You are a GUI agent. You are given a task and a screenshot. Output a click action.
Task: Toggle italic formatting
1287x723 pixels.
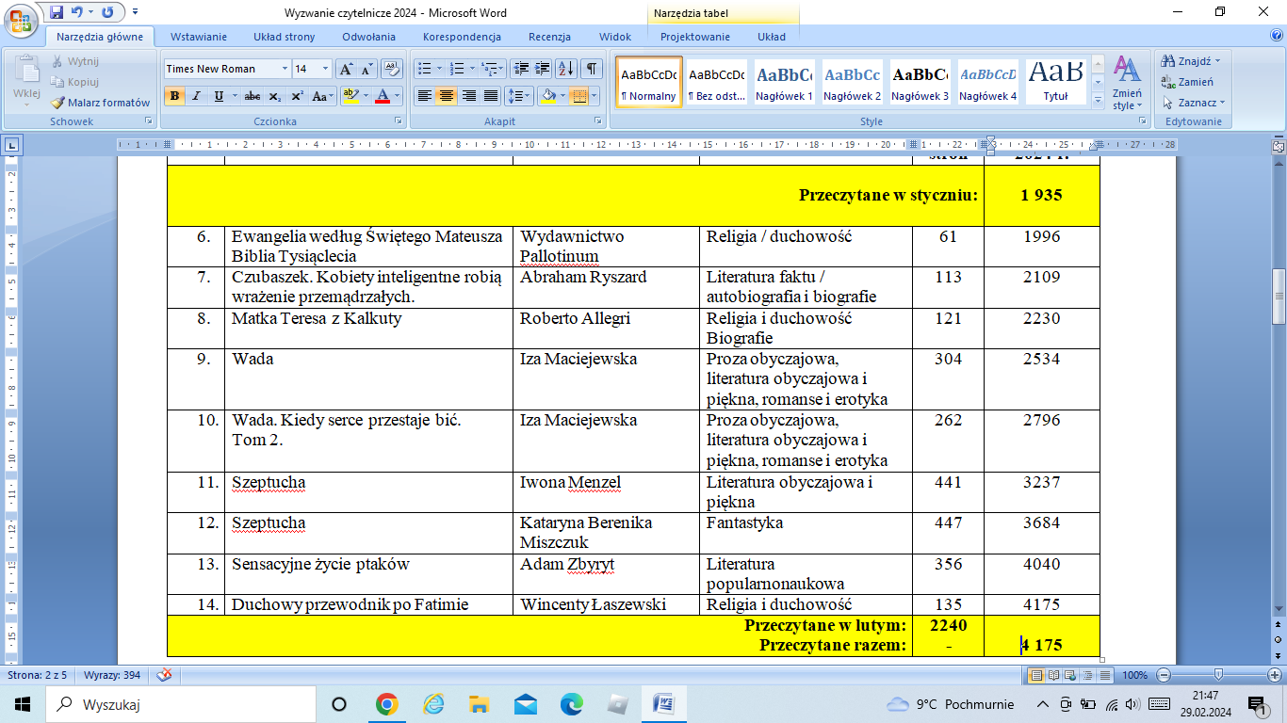coord(196,96)
